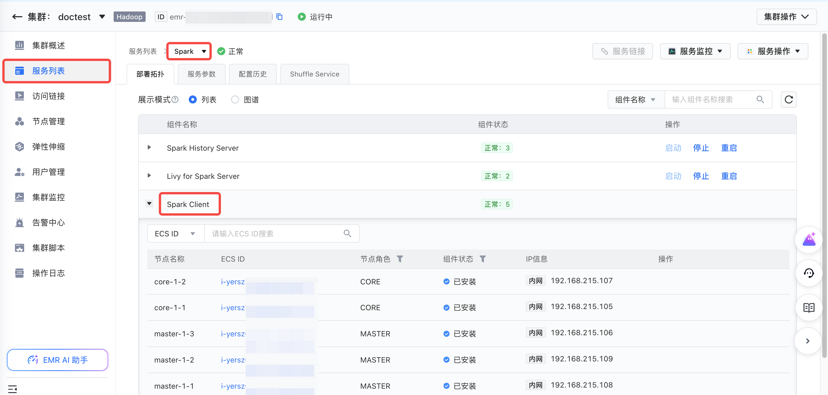
Task: Open the 服务监控 dropdown
Action: click(695, 51)
